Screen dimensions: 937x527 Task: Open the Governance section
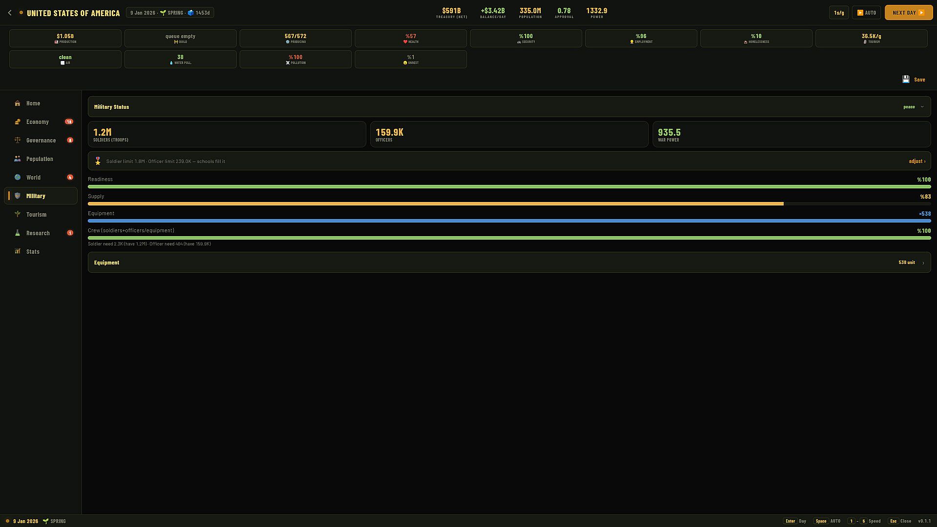pyautogui.click(x=41, y=141)
